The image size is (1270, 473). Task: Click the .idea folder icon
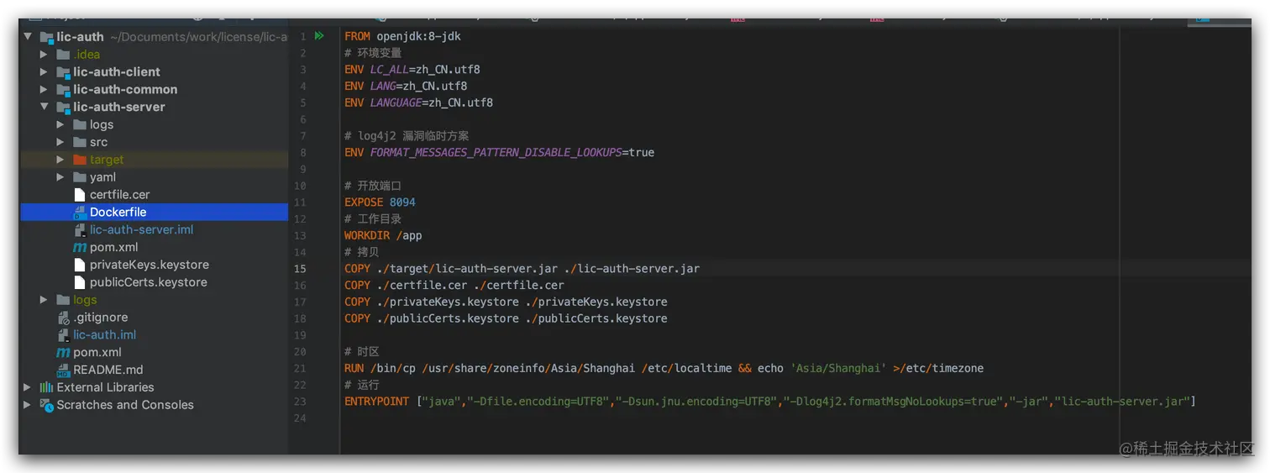(63, 55)
